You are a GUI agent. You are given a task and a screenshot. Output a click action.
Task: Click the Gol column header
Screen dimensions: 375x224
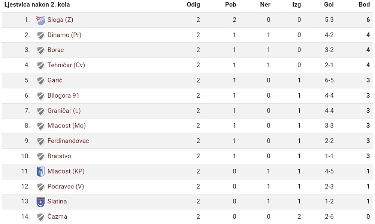329,4
